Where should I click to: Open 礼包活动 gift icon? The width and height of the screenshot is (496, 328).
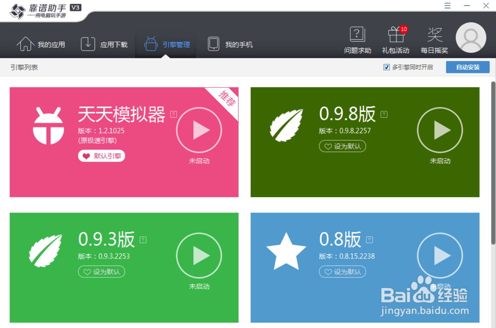coord(396,41)
